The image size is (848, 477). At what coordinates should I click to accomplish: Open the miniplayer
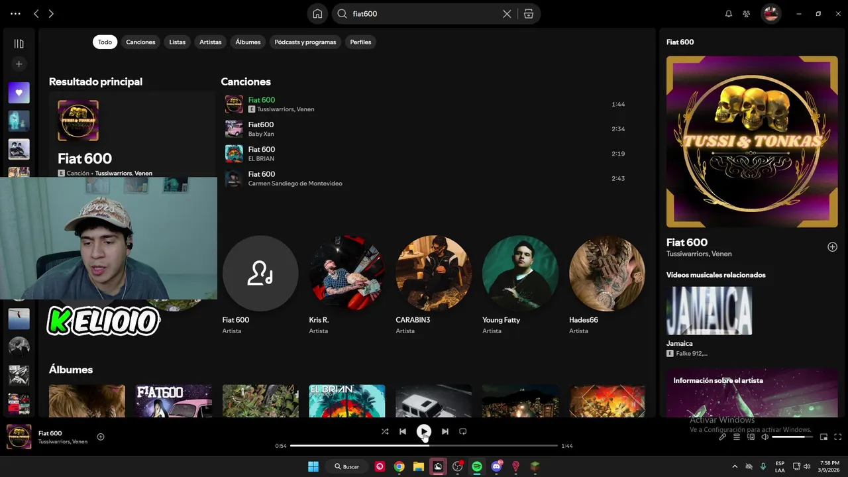(x=823, y=437)
